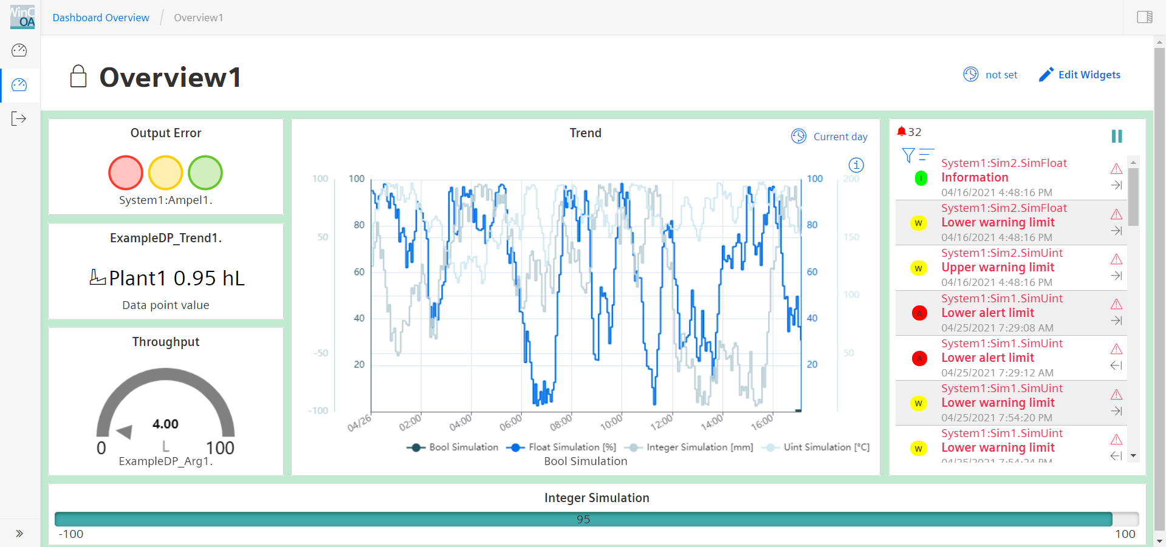This screenshot has height=547, width=1166.
Task: Click the red alarm bell counter icon
Action: tap(902, 132)
